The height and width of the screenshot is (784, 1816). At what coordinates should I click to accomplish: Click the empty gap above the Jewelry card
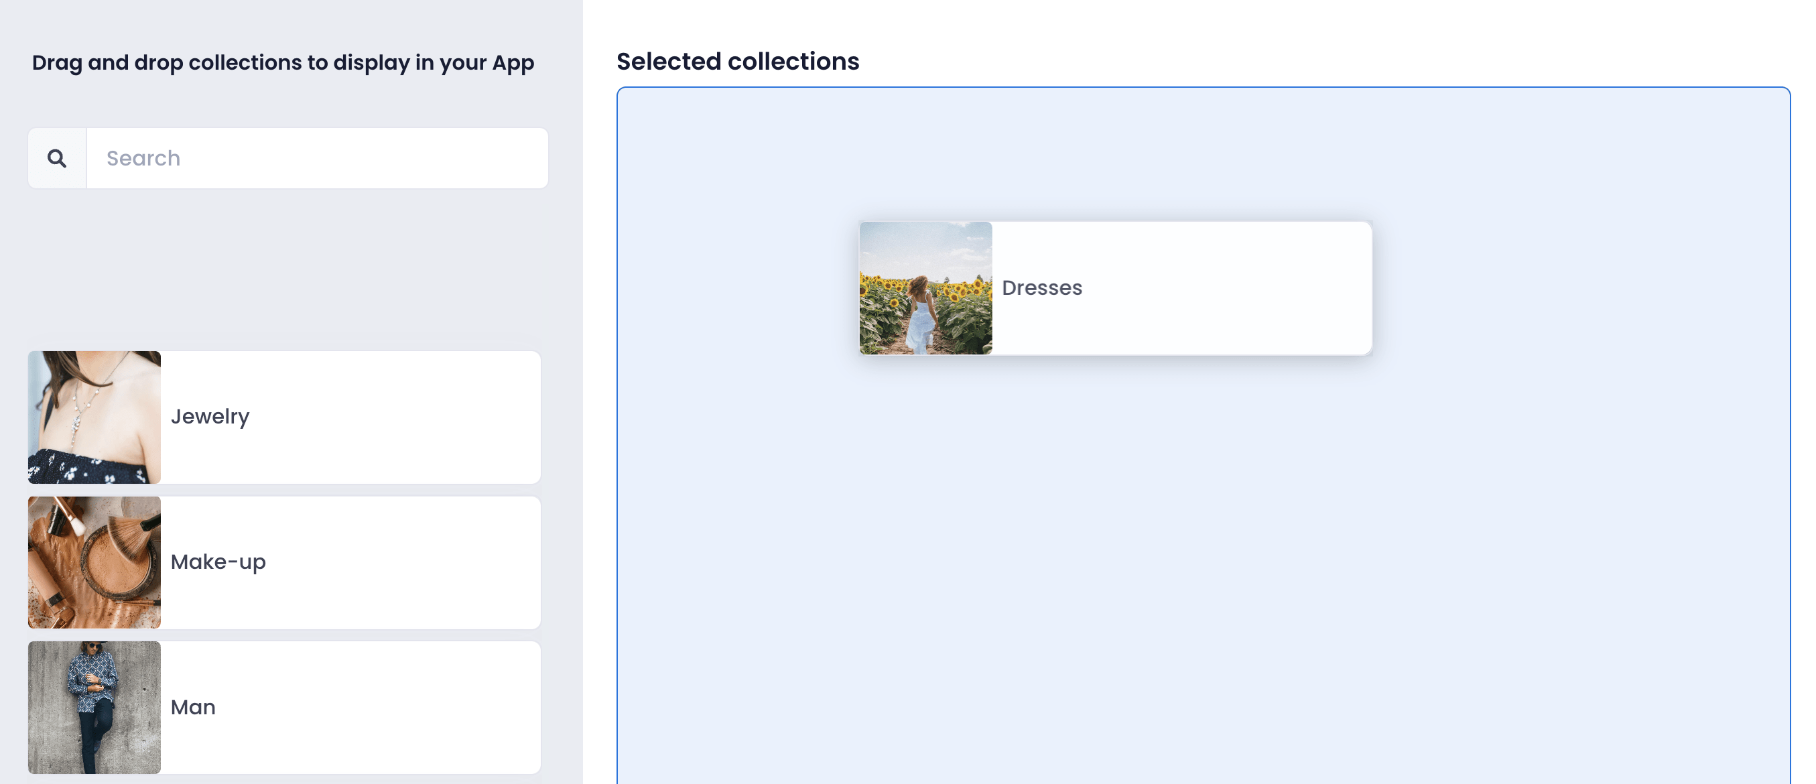pyautogui.click(x=284, y=269)
